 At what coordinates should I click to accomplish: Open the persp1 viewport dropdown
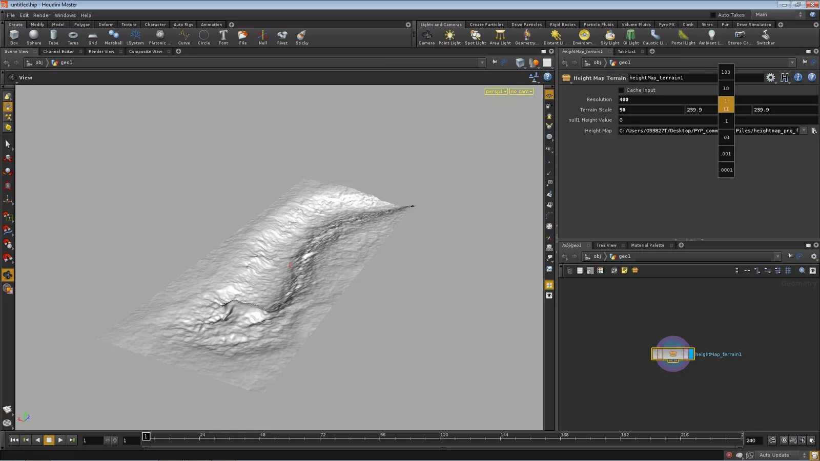coord(496,92)
